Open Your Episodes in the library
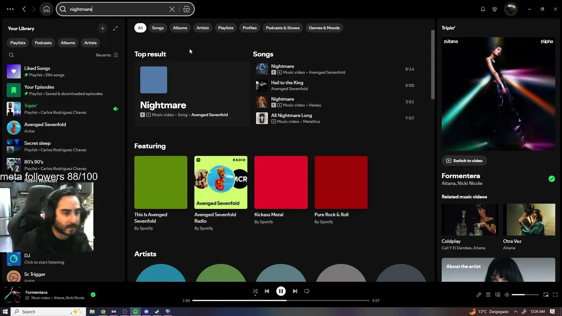 (63, 90)
